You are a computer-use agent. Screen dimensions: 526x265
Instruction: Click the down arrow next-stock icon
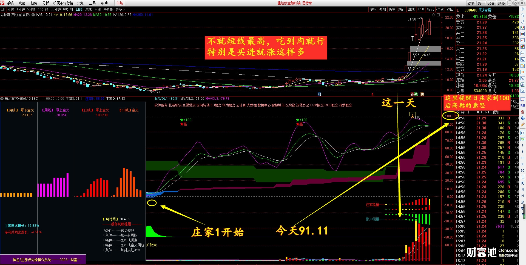pos(523,22)
